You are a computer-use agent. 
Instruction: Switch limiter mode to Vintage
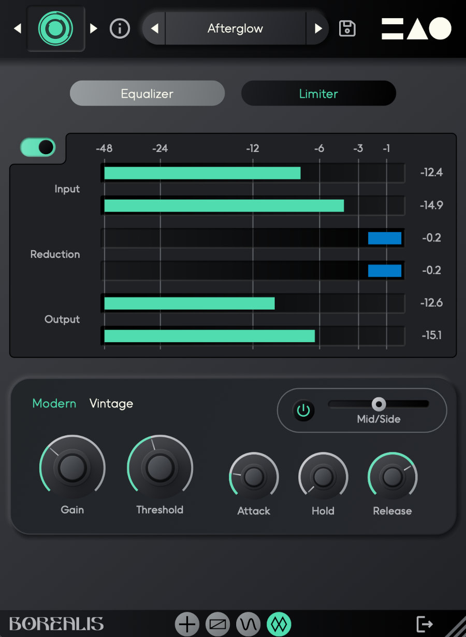pyautogui.click(x=111, y=403)
